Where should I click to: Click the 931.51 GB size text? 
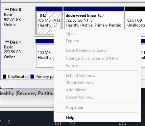pyautogui.click(x=12, y=20)
